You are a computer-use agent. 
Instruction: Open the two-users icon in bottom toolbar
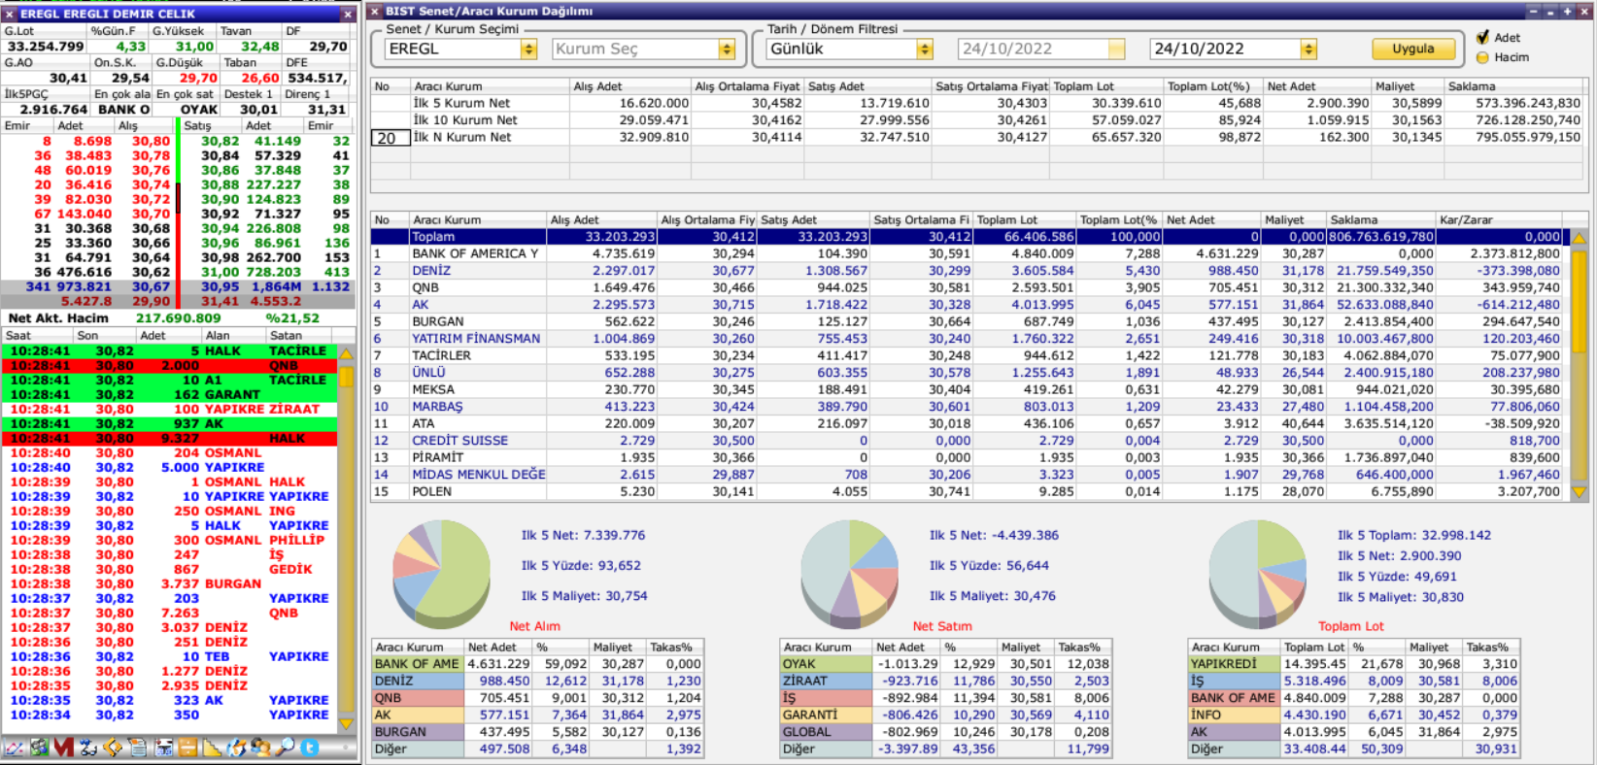[260, 748]
